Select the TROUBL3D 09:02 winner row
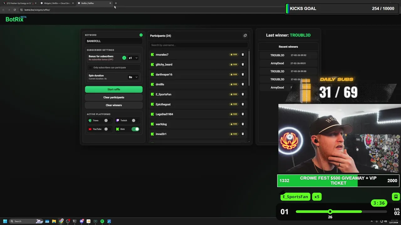The height and width of the screenshot is (225, 401). 288,55
